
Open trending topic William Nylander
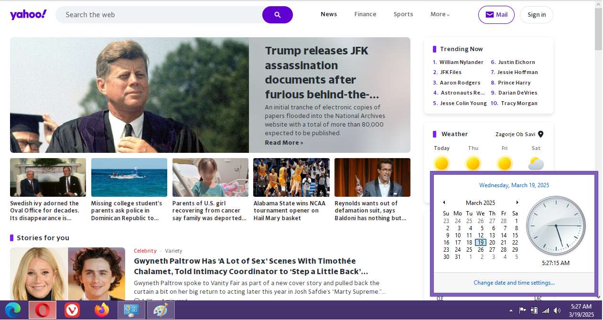coord(461,62)
